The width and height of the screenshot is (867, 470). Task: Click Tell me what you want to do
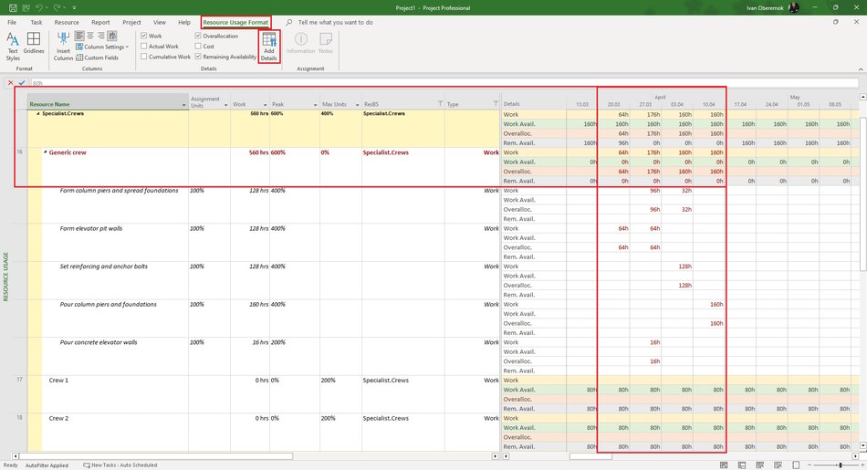(335, 22)
